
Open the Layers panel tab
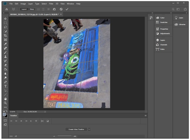[x=162, y=40]
